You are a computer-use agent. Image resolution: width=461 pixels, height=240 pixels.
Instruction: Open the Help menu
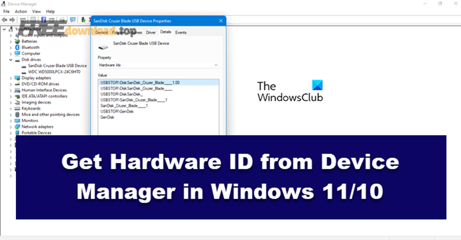click(x=50, y=11)
